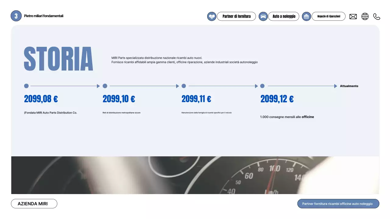
Task: Click the globe language icon
Action: click(x=365, y=16)
